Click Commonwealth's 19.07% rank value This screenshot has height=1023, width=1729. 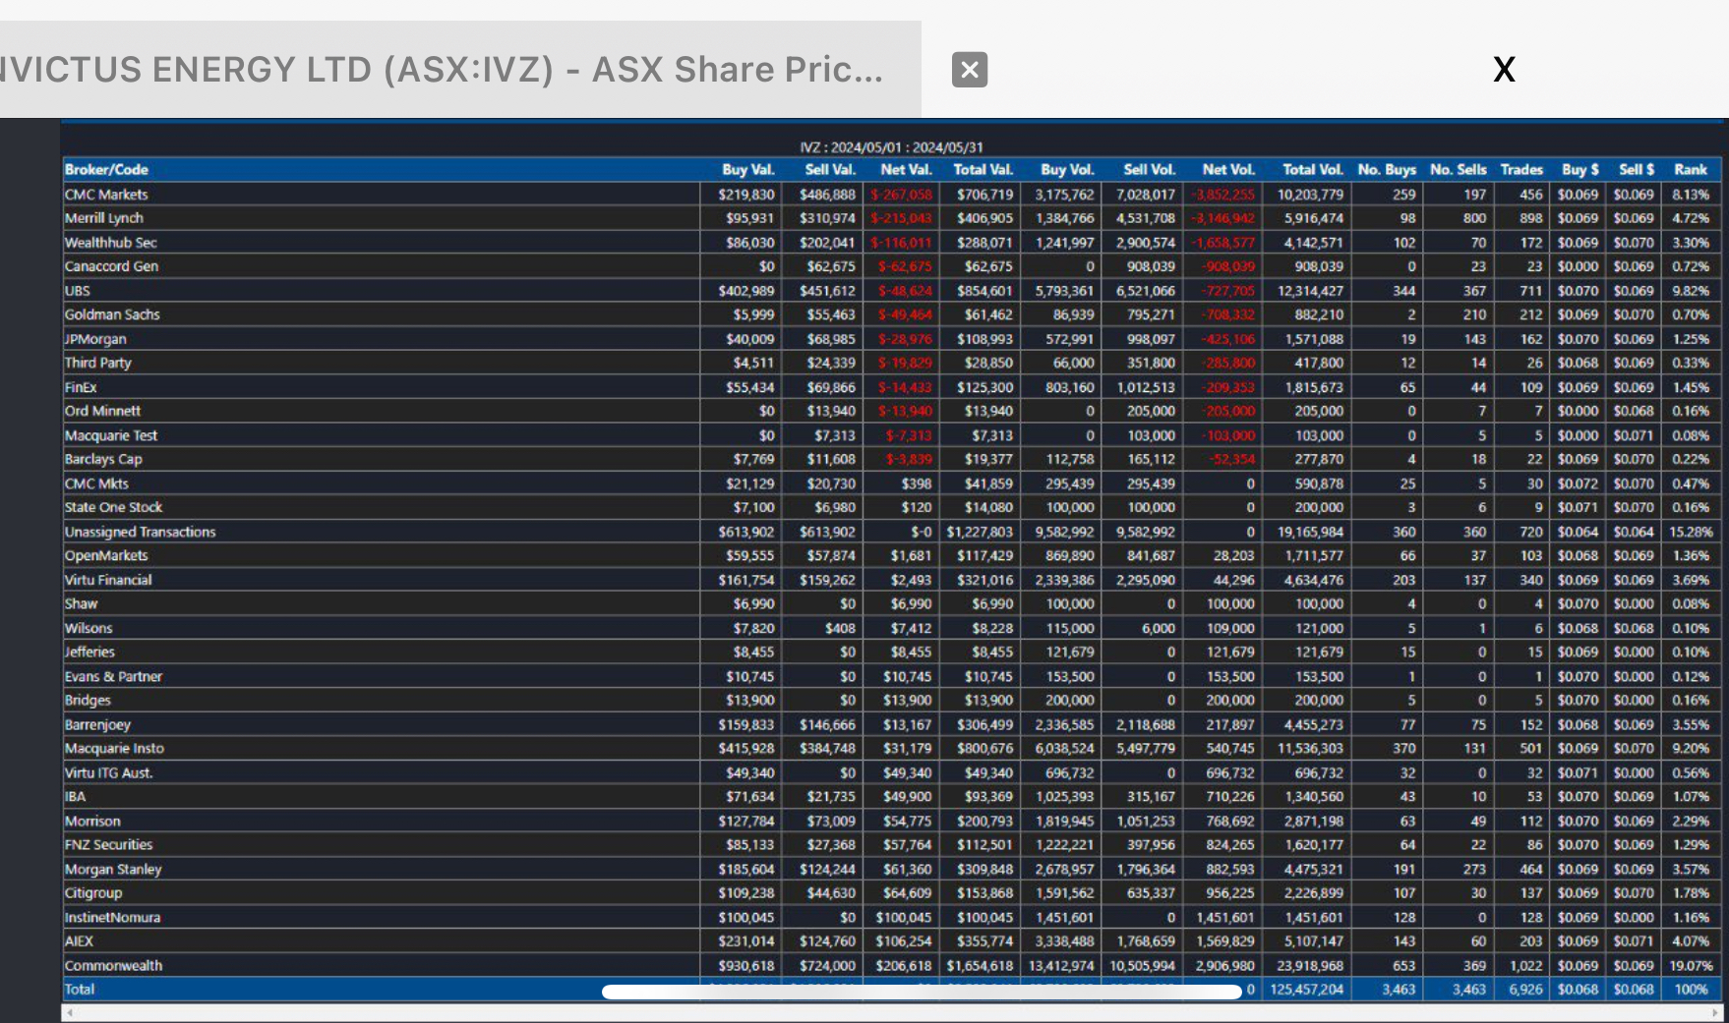[1691, 966]
